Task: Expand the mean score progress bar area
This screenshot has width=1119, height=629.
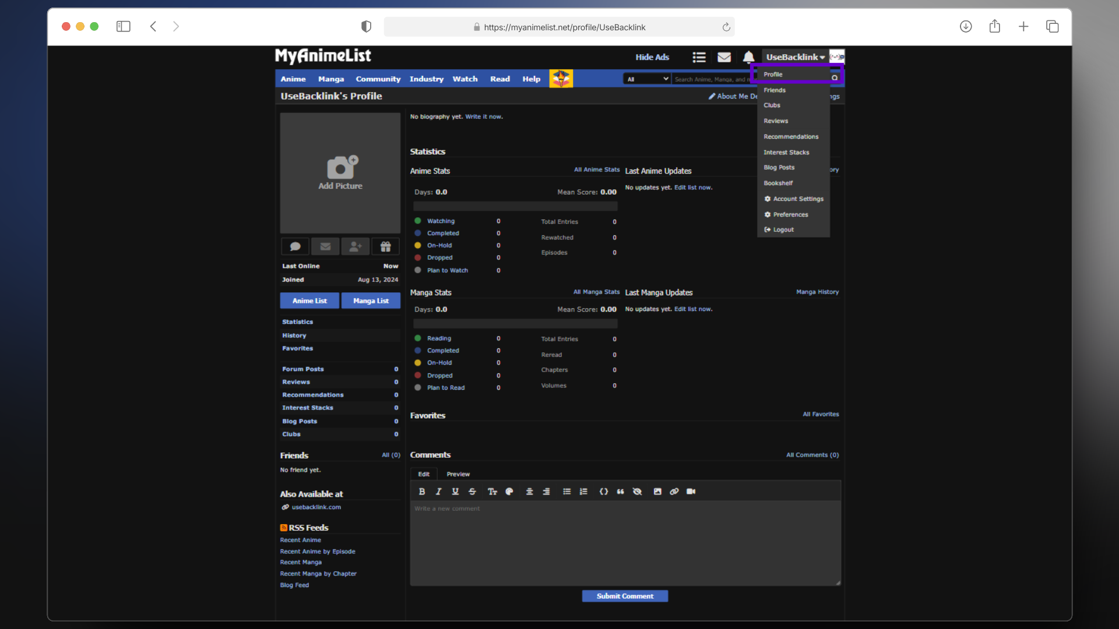Action: pyautogui.click(x=515, y=206)
